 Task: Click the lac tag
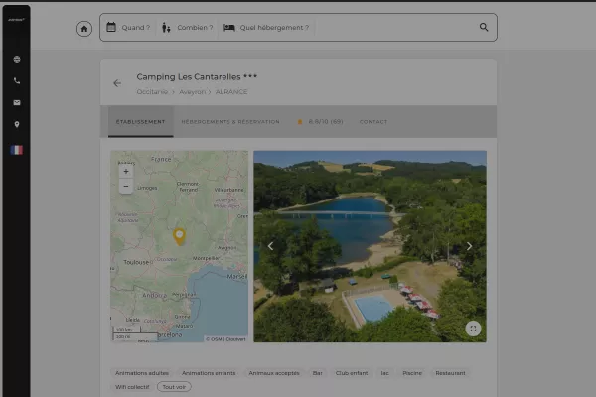click(385, 373)
